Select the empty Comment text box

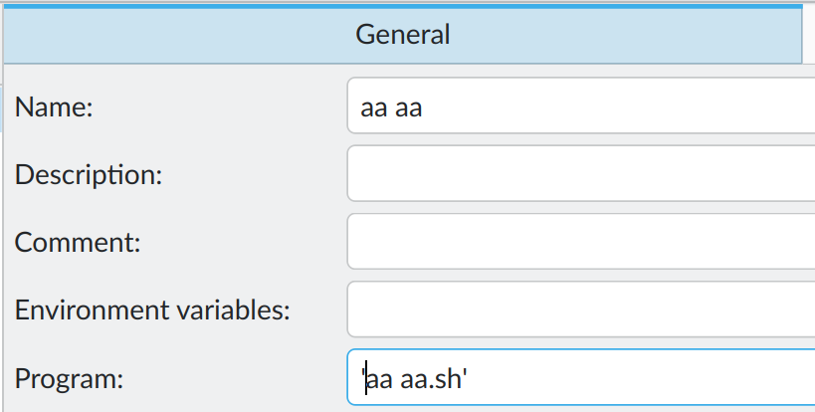click(x=580, y=242)
